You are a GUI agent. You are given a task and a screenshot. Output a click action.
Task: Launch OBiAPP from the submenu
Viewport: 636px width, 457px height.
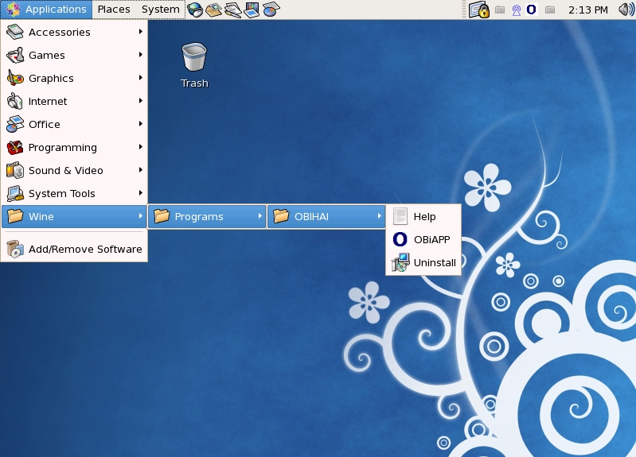(x=423, y=239)
